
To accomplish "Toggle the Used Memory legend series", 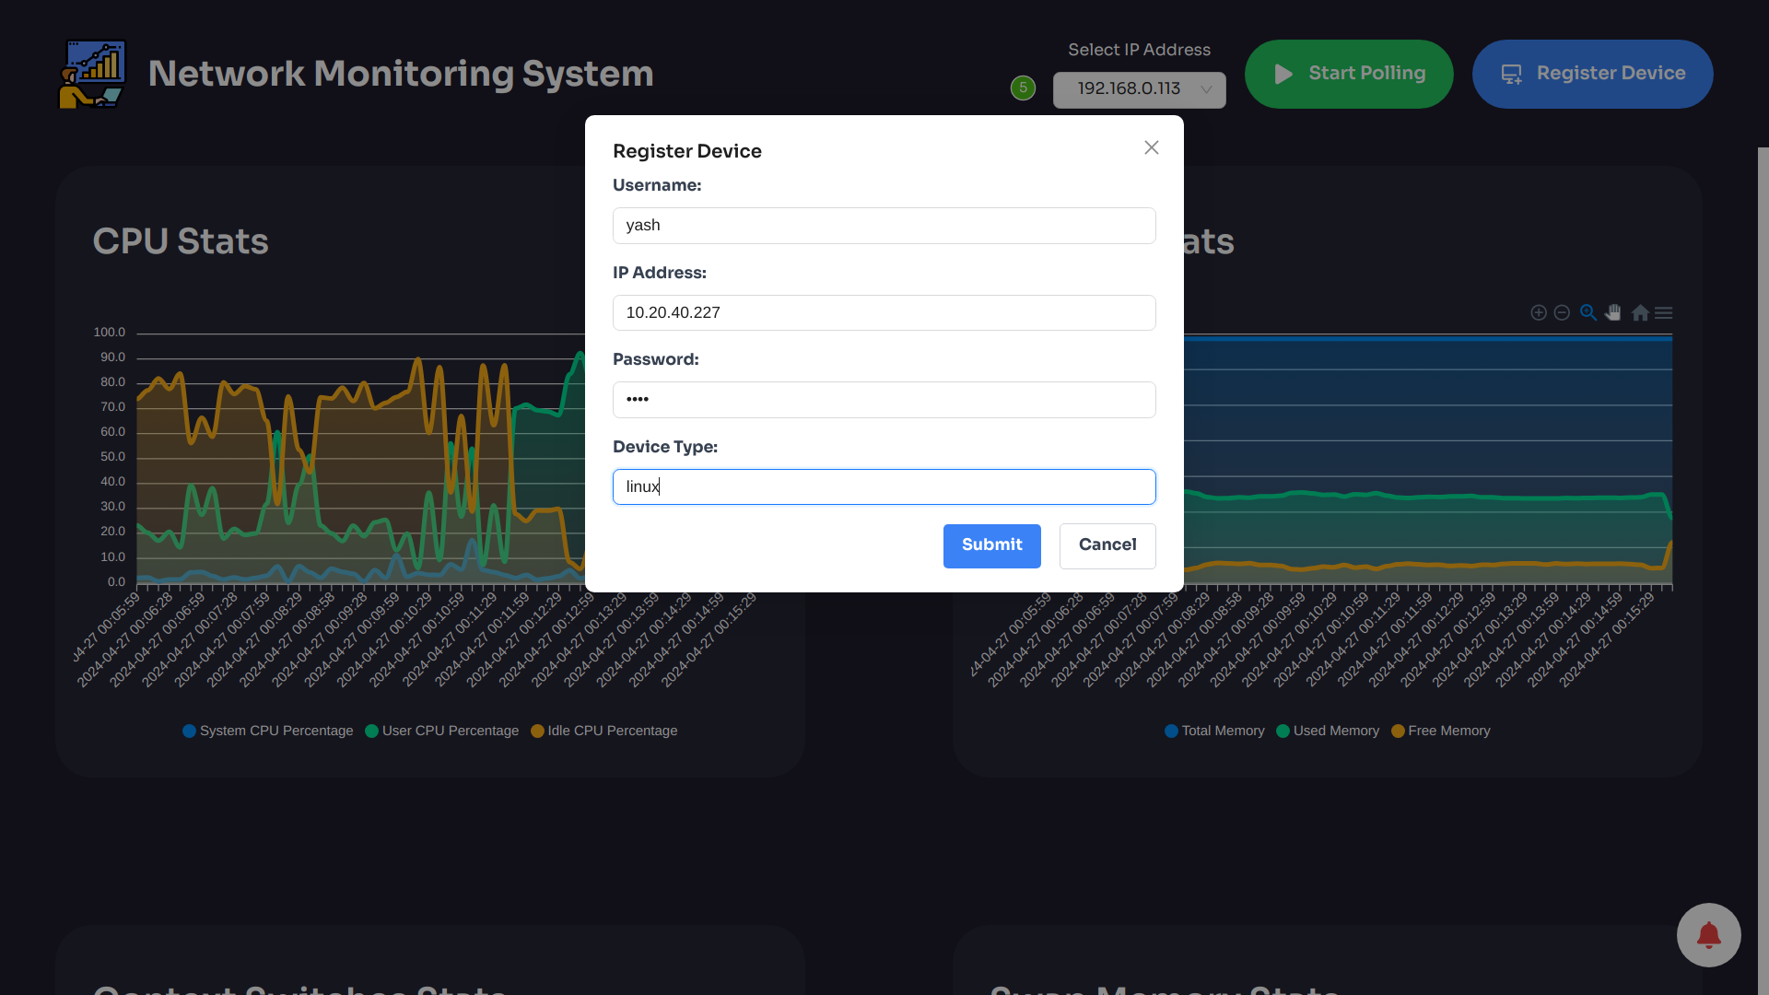I will (x=1328, y=731).
